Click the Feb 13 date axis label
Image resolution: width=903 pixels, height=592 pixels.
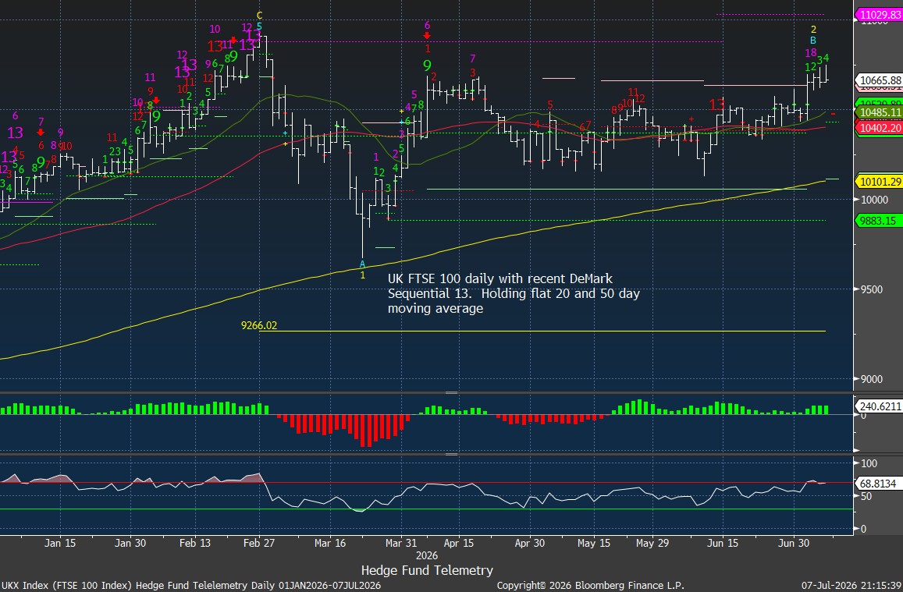point(194,543)
